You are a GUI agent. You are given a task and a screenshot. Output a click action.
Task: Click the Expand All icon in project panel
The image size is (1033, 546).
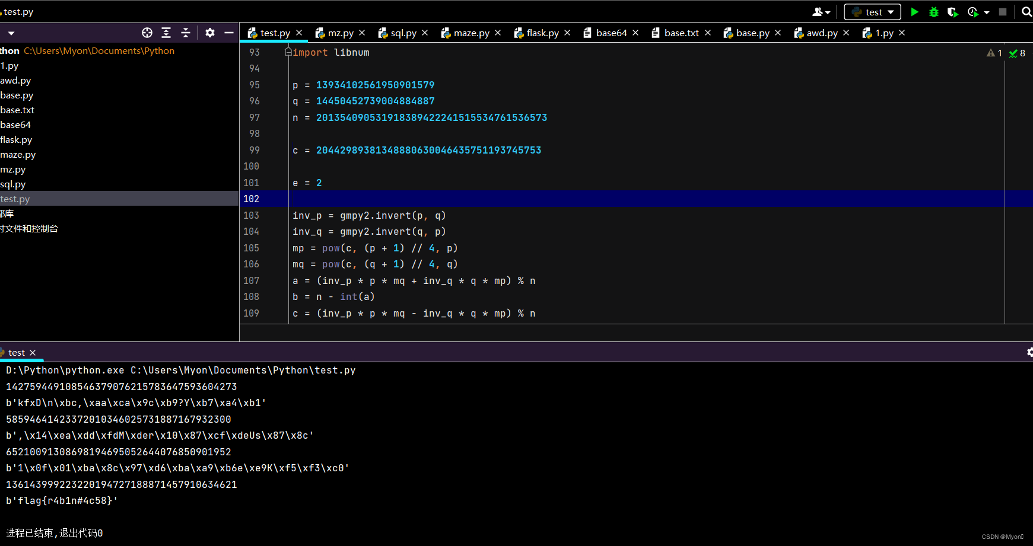pos(166,33)
